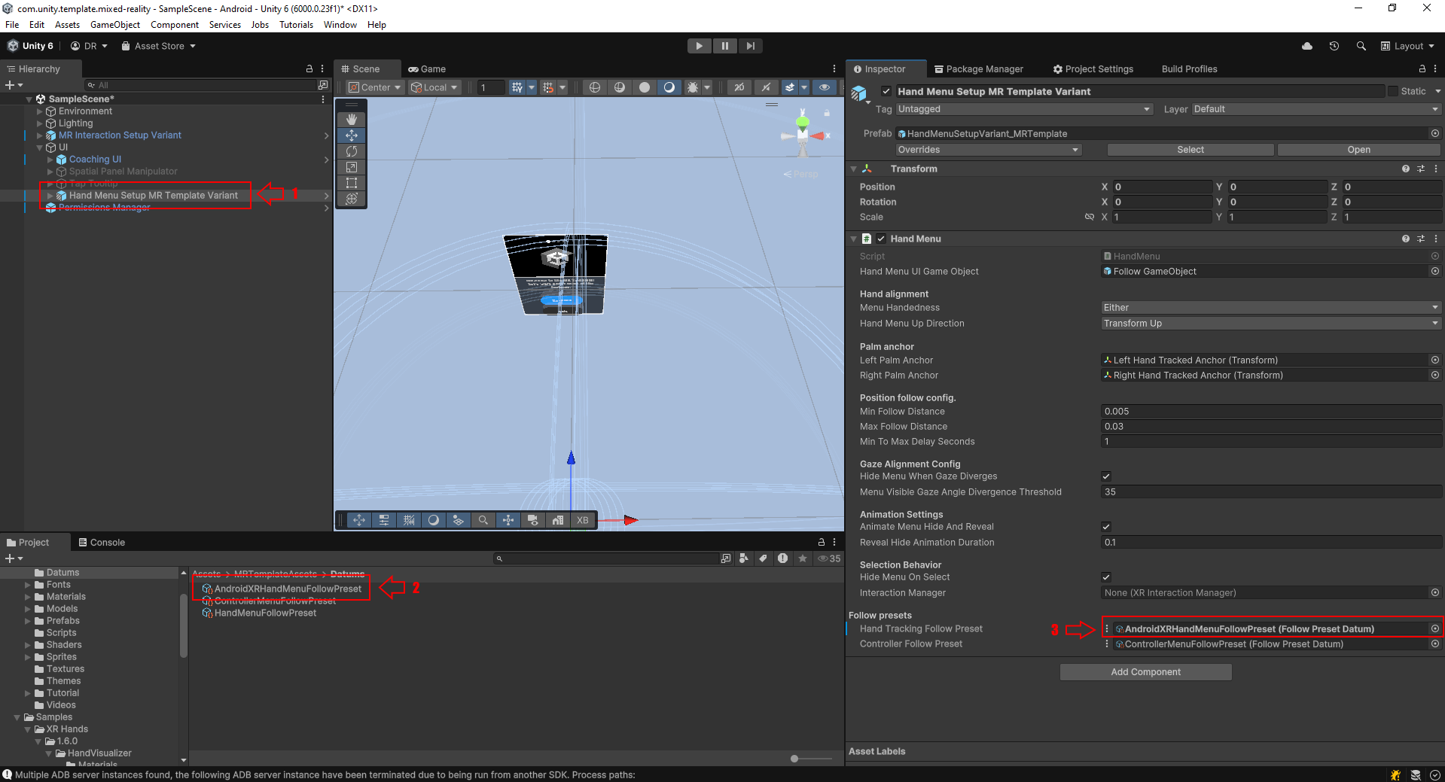The width and height of the screenshot is (1445, 782).
Task: Select the Move tool in Scene toolbar
Action: (351, 135)
